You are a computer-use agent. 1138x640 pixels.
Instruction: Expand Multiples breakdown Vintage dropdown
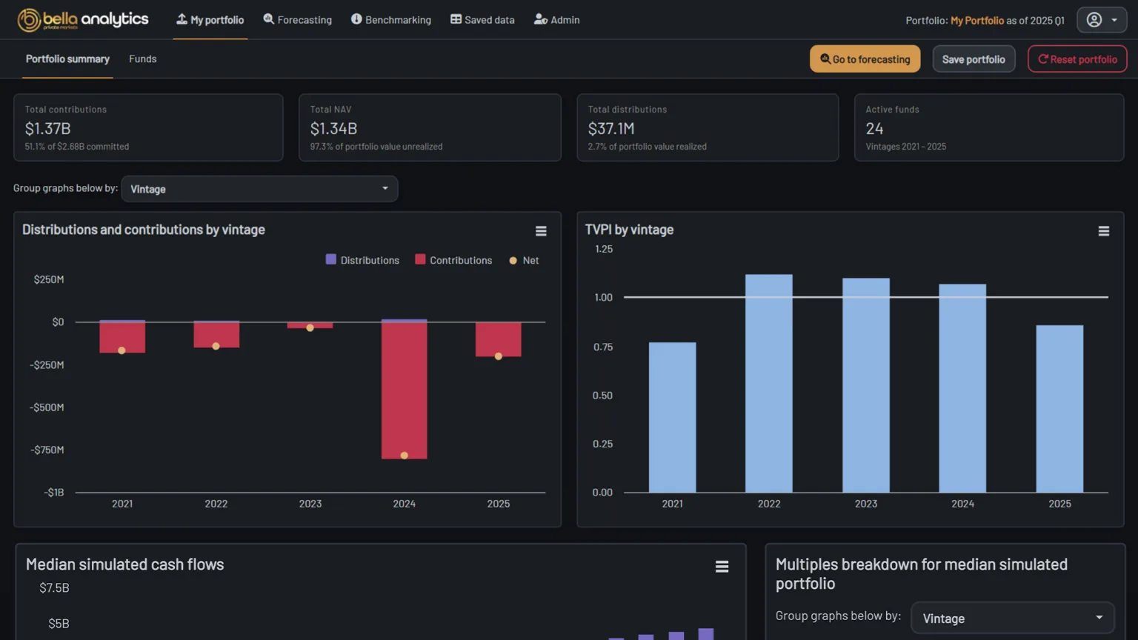(1013, 618)
